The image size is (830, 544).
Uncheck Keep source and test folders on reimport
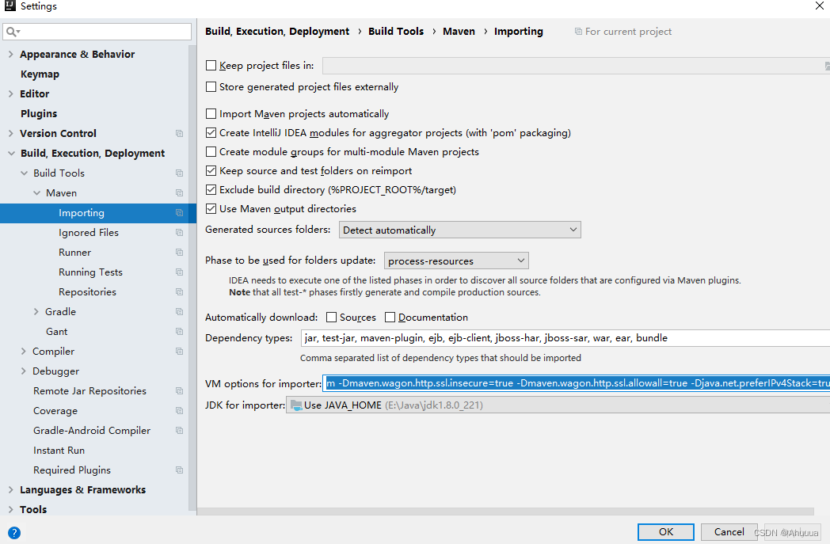[211, 170]
